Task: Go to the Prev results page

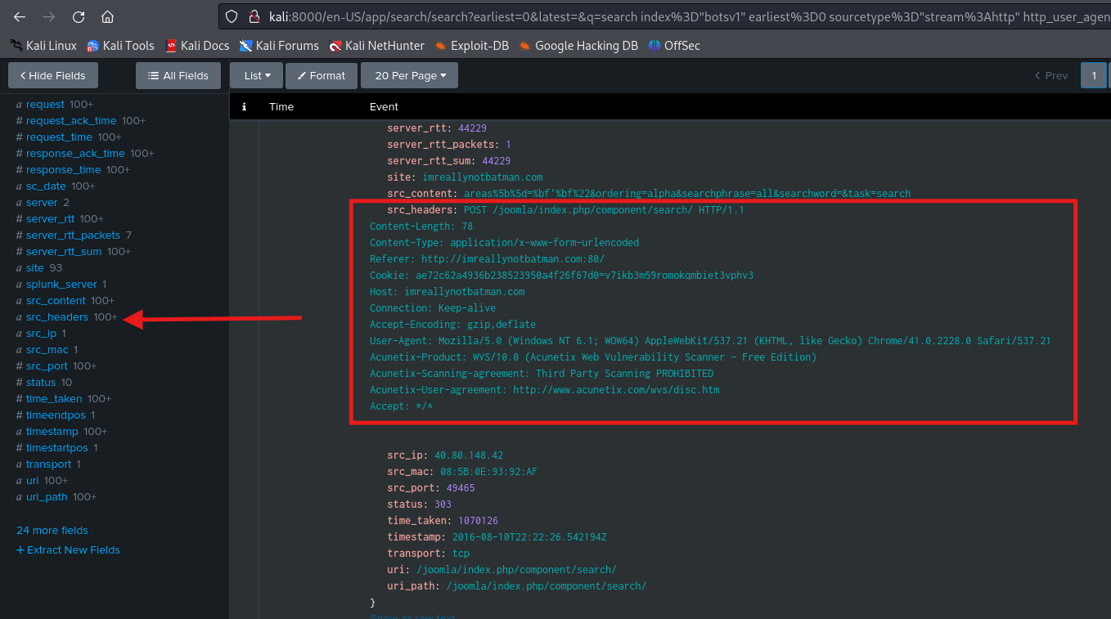Action: tap(1051, 75)
